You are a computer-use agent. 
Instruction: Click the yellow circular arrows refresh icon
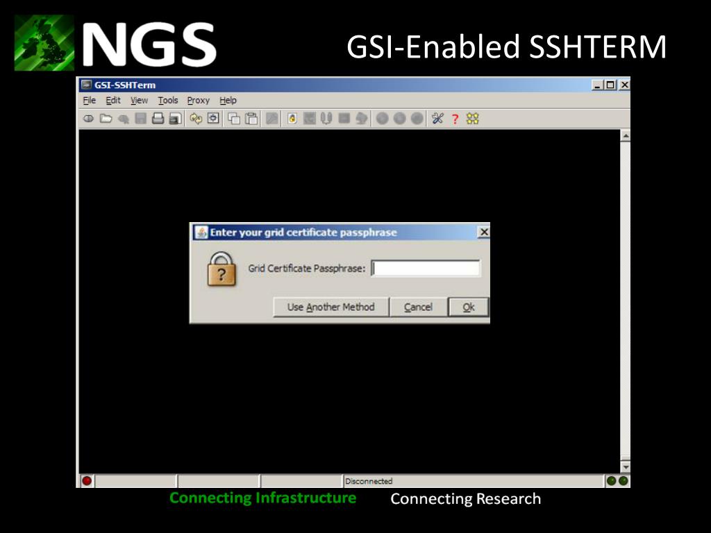point(195,119)
